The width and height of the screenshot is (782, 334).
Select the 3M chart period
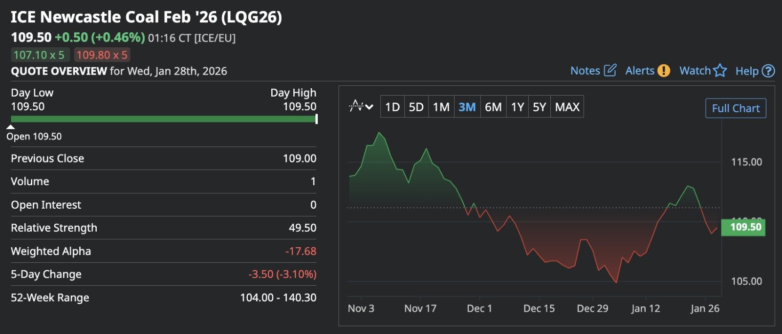tap(467, 107)
